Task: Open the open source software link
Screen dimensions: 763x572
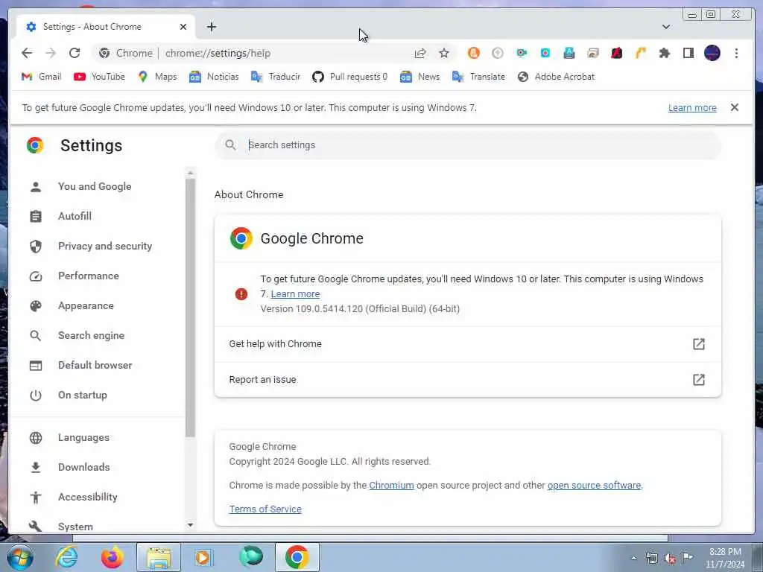Action: [594, 486]
